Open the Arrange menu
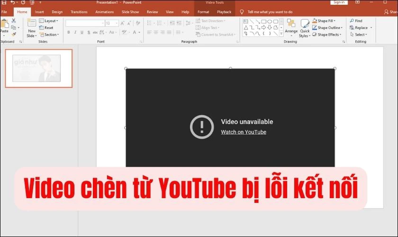 (x=291, y=27)
